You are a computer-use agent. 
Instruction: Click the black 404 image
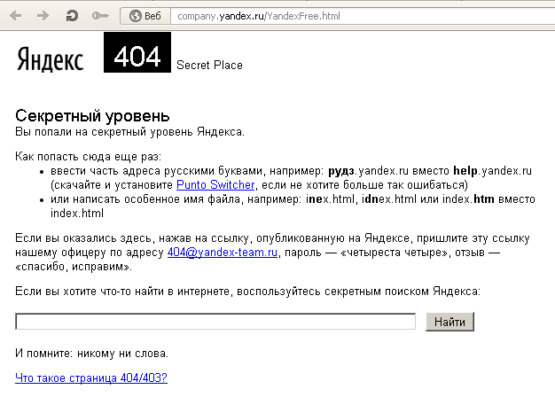click(137, 52)
